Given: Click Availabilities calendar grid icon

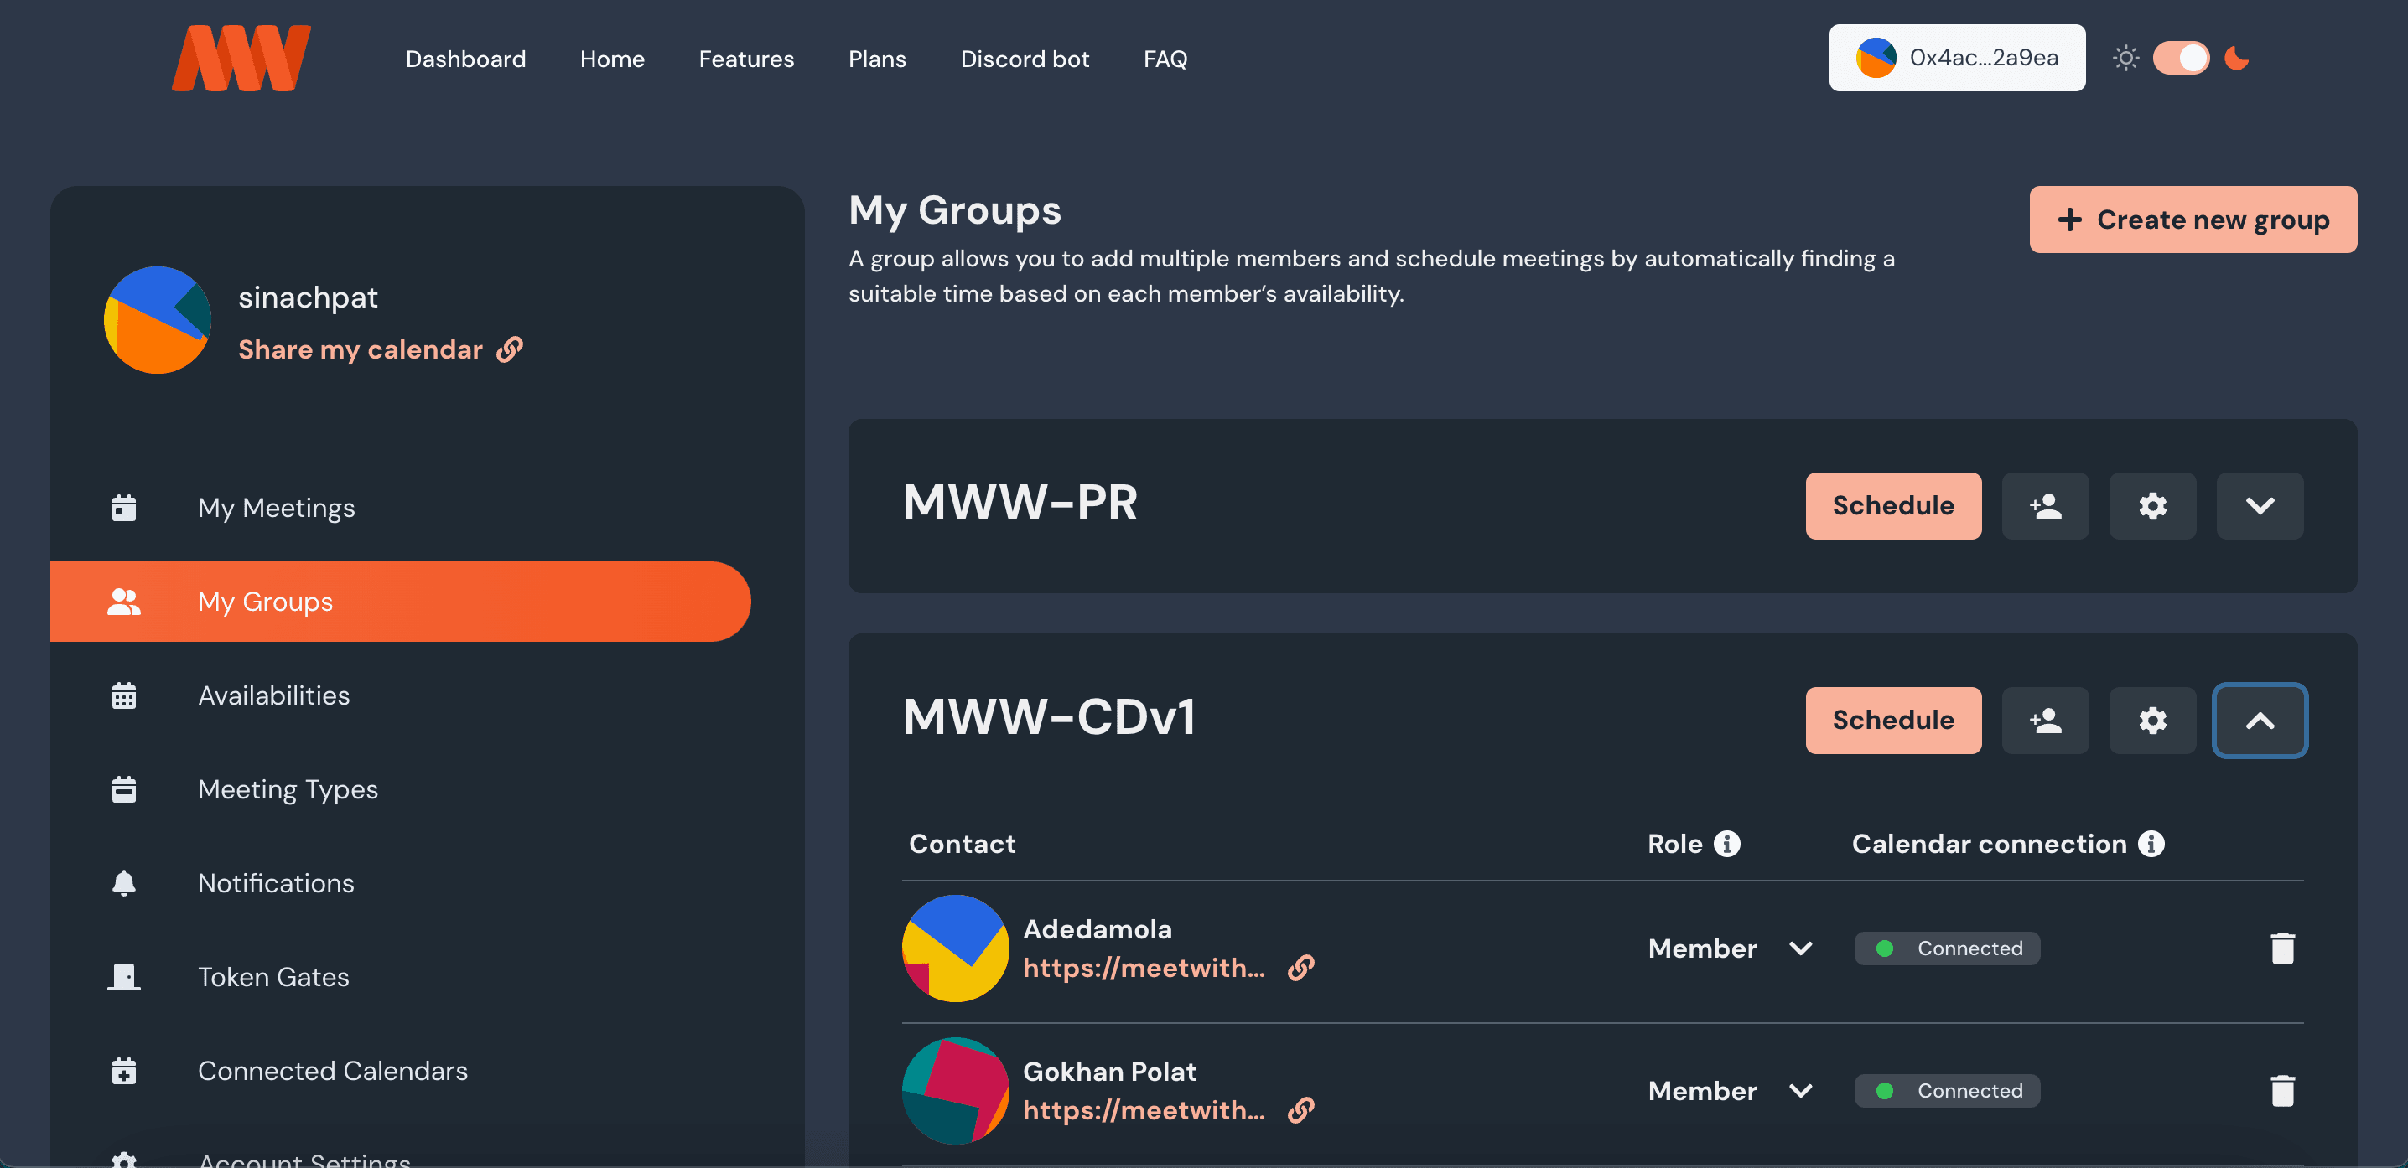Looking at the screenshot, I should pos(123,695).
